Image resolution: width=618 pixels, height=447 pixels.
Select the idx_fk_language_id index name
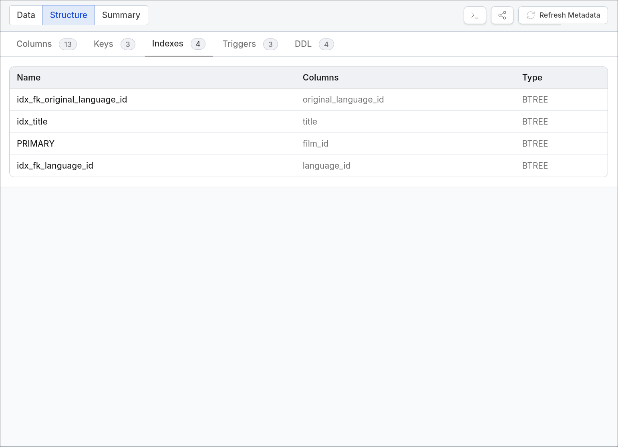(x=55, y=166)
